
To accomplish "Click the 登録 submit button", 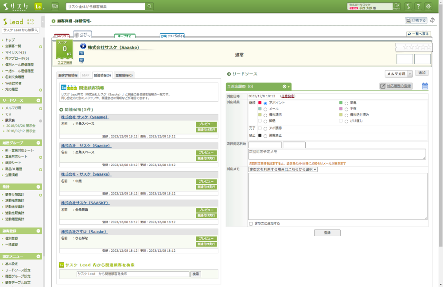I will pyautogui.click(x=327, y=233).
